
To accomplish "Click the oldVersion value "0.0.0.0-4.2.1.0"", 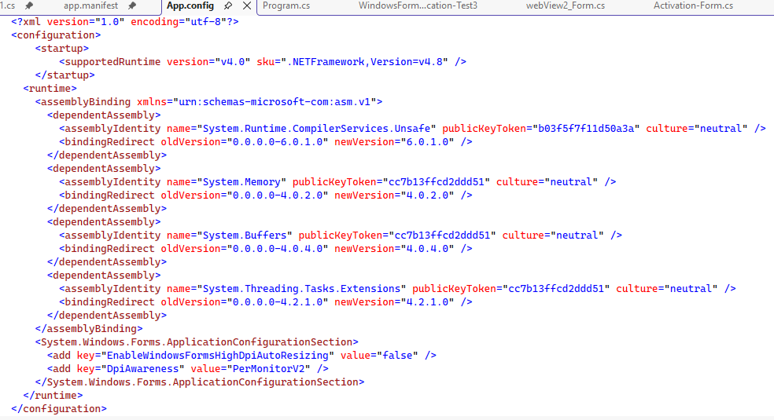I will point(278,301).
